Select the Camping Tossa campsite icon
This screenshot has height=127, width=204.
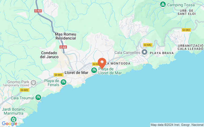tap(163, 5)
